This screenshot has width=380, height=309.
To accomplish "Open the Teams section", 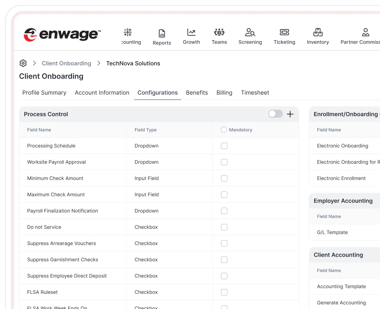I will coord(219,37).
